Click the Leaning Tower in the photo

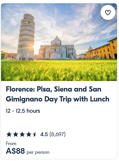[x=26, y=37]
